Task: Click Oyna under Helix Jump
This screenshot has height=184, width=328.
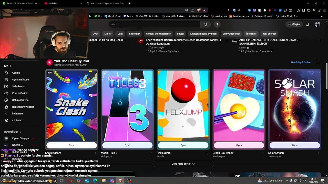Action: pyautogui.click(x=183, y=145)
